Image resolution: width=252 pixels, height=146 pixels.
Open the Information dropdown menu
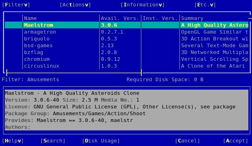click(143, 5)
